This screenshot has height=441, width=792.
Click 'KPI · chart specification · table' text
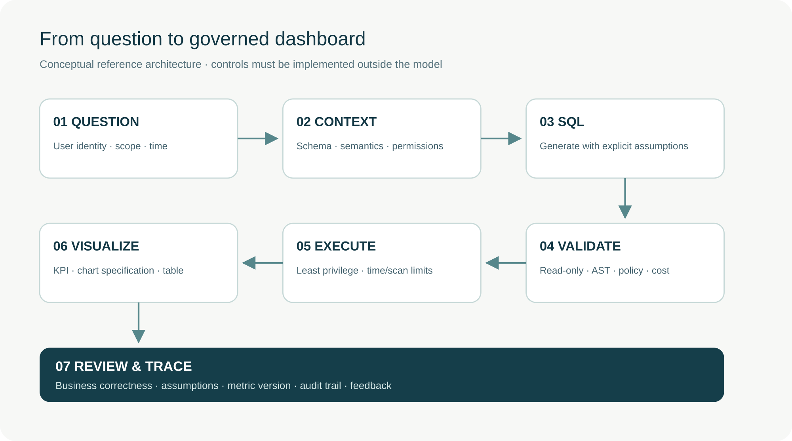pyautogui.click(x=118, y=270)
